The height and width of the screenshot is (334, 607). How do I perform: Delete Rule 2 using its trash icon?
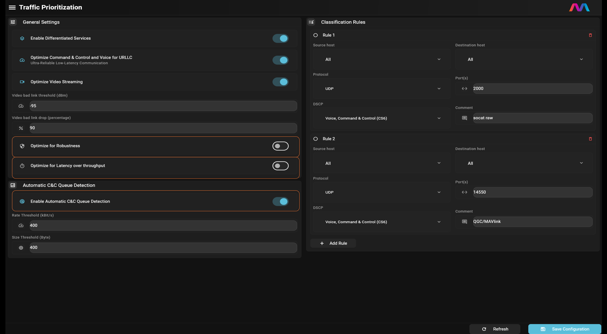[590, 139]
